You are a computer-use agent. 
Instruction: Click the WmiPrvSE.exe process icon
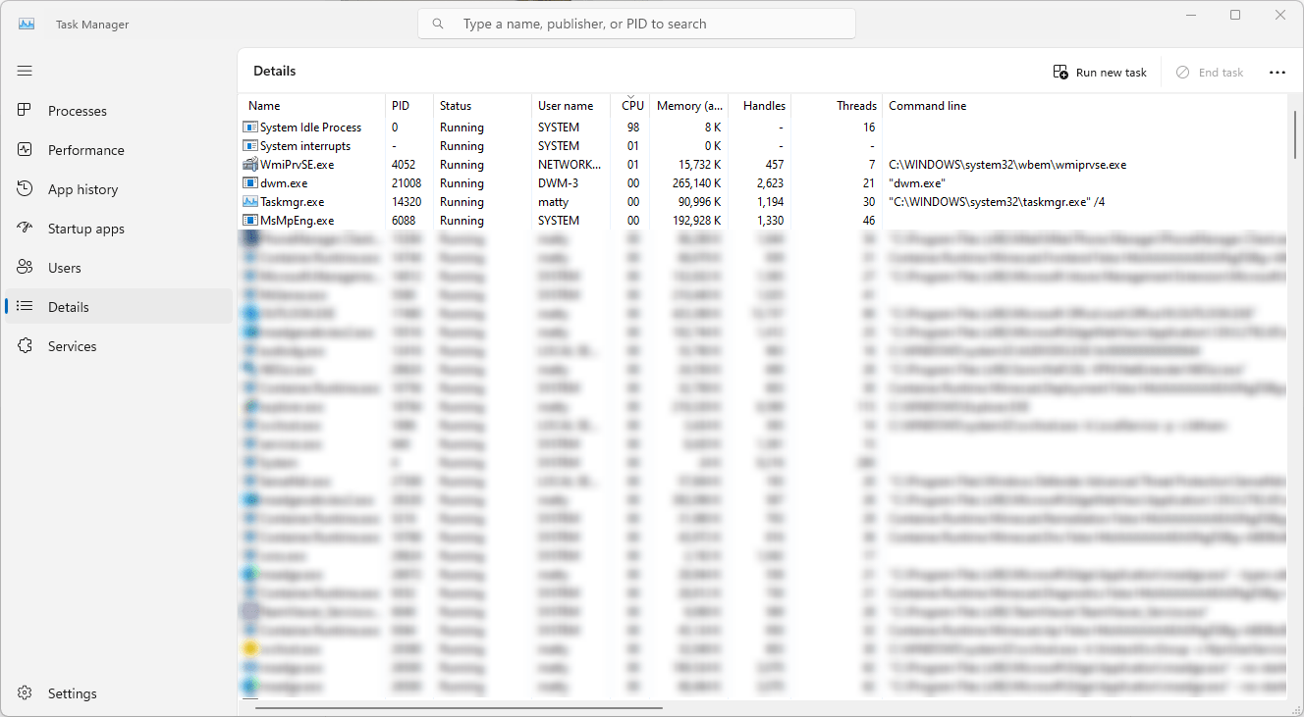click(250, 165)
